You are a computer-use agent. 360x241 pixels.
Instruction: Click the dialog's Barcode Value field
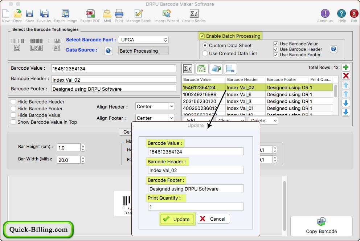click(196, 151)
